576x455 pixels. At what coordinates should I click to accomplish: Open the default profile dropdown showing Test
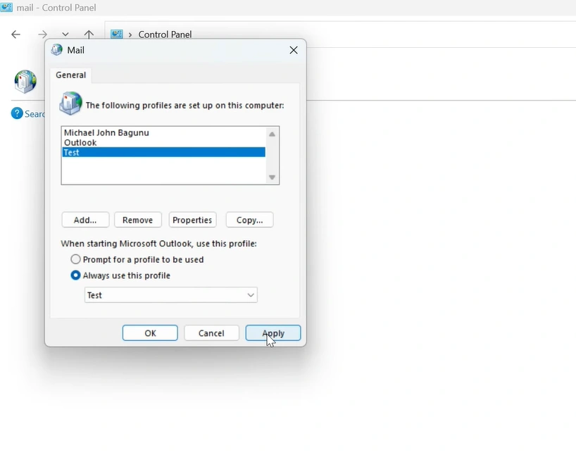(171, 295)
